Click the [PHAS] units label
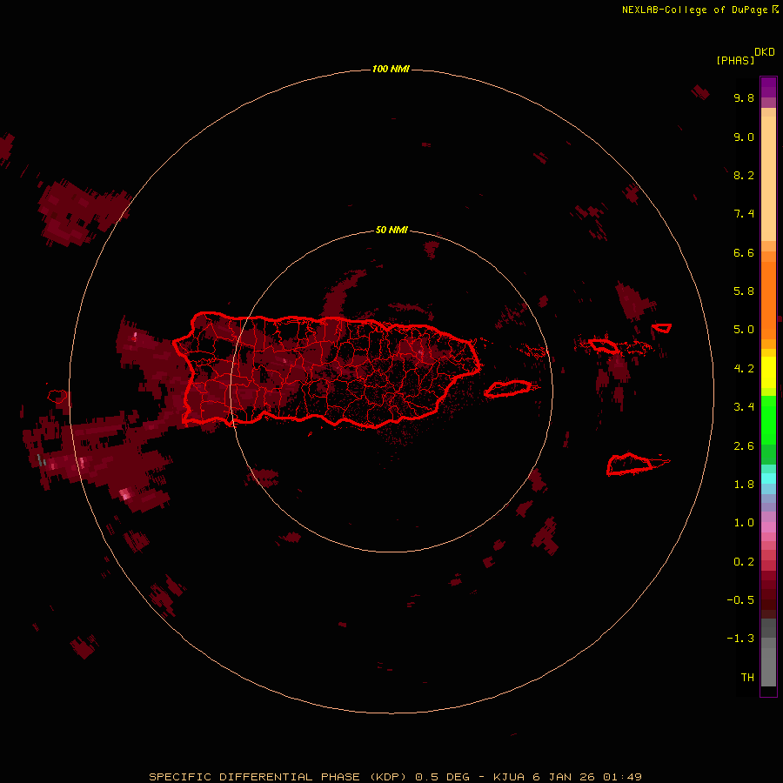This screenshot has width=783, height=783. pos(735,60)
